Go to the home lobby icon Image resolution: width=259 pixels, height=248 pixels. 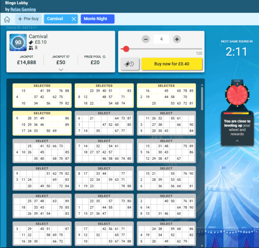[x=7, y=19]
